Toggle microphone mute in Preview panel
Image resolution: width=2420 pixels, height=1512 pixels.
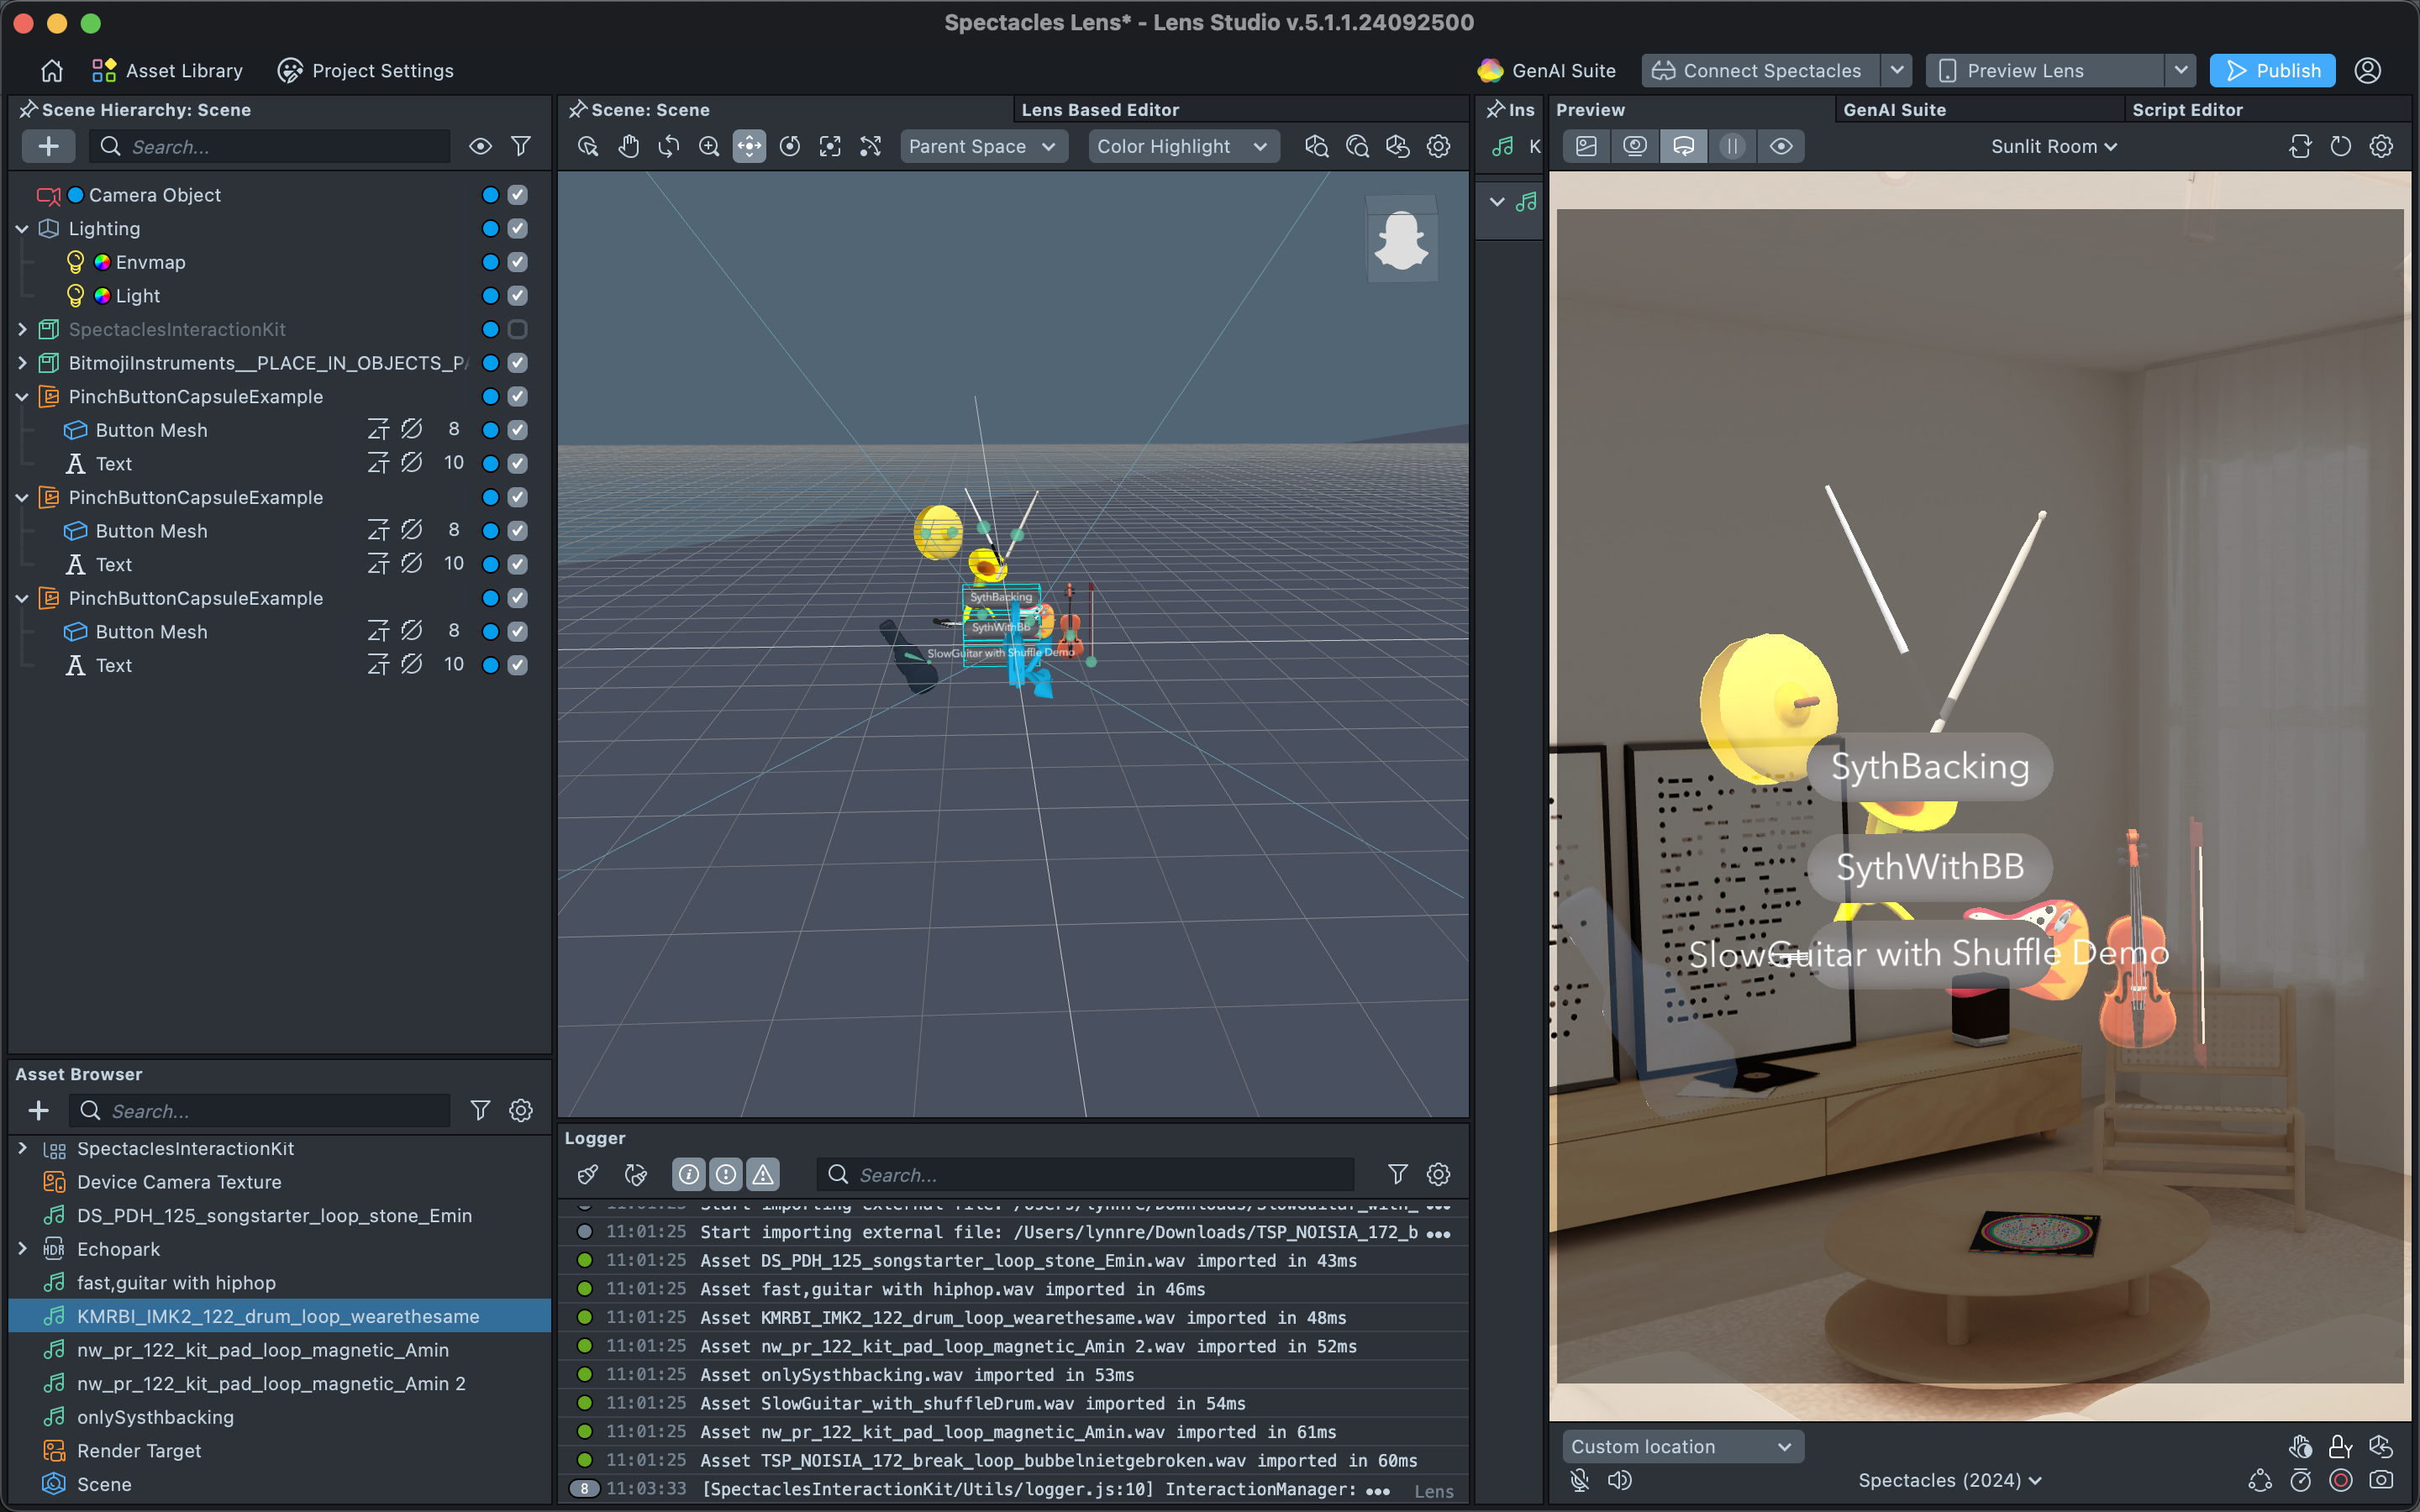pos(1579,1480)
